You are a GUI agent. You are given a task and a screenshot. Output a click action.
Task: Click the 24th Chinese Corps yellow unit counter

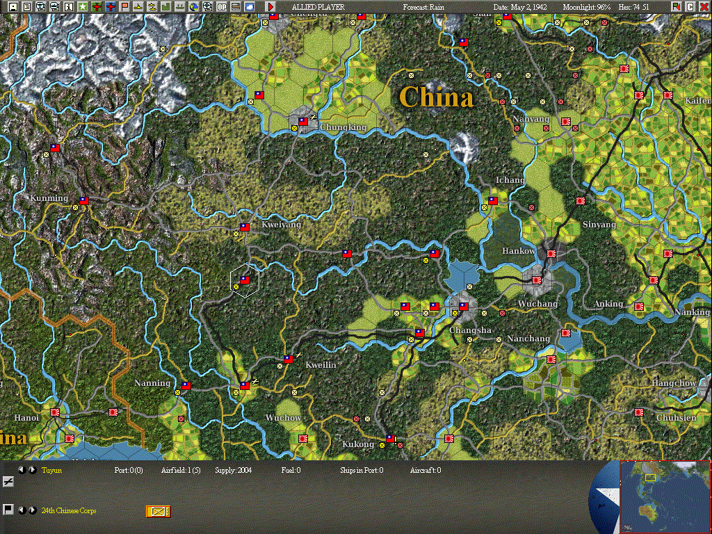click(158, 511)
